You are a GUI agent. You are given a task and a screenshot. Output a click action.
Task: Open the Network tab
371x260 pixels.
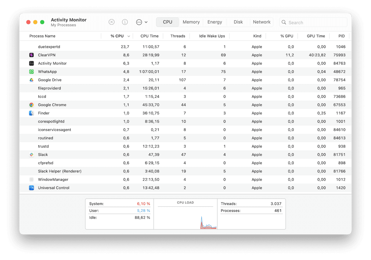pos(262,22)
